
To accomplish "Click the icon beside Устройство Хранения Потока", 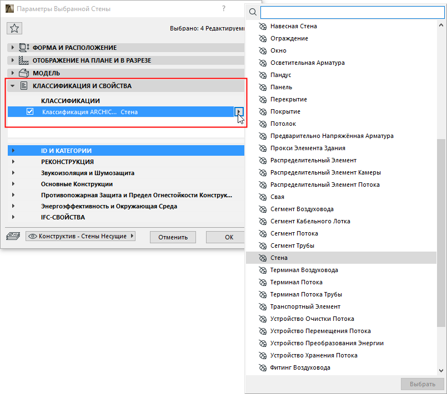I will click(263, 355).
